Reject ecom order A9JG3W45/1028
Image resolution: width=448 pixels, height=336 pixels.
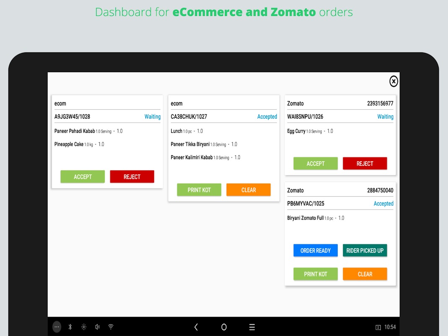[132, 177]
